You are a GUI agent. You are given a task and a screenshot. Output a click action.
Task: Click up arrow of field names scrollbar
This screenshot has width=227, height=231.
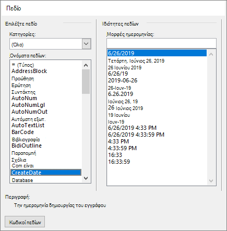click(86, 65)
